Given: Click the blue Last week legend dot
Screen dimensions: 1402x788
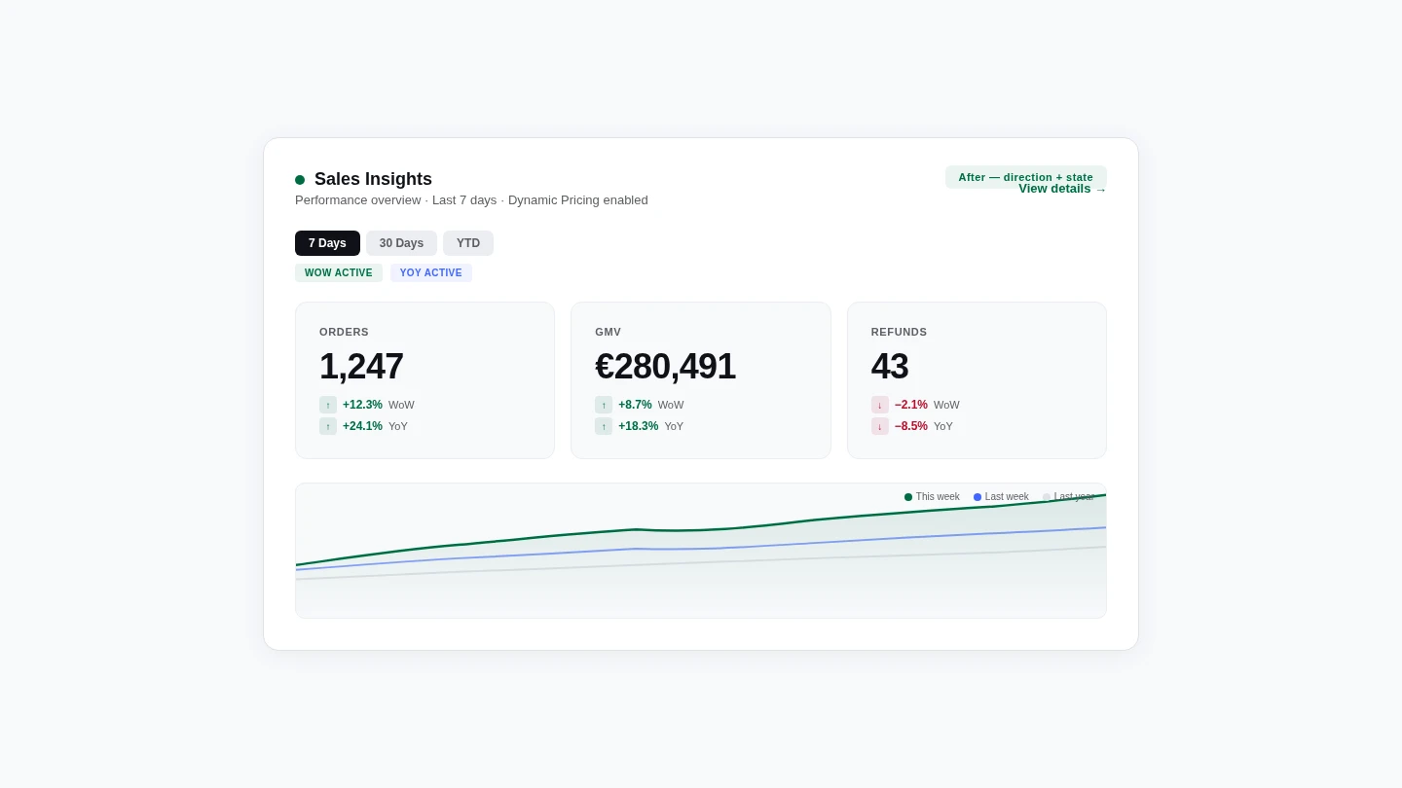Looking at the screenshot, I should (x=978, y=496).
